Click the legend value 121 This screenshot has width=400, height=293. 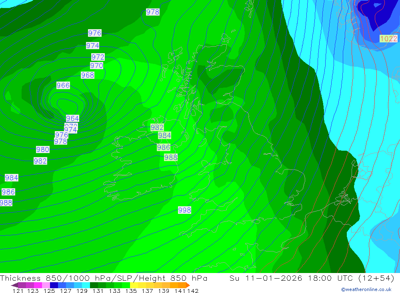click(x=18, y=291)
